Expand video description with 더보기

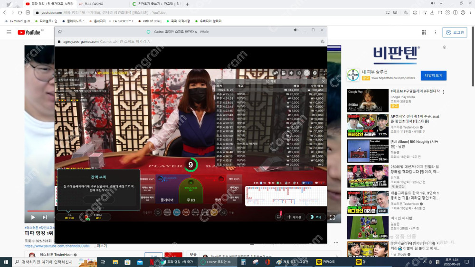click(100, 246)
